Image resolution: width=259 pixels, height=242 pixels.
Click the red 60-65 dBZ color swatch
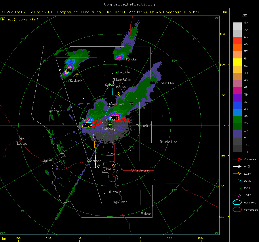[237, 41]
